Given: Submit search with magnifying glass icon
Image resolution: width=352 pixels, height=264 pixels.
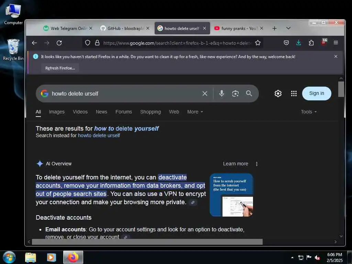Looking at the screenshot, I should click(x=249, y=93).
